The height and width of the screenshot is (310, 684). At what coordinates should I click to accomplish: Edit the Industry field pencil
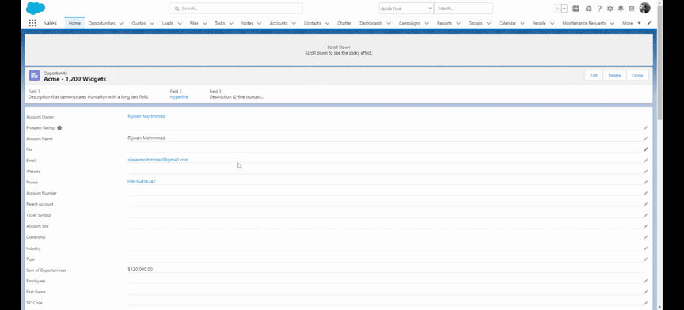point(646,248)
